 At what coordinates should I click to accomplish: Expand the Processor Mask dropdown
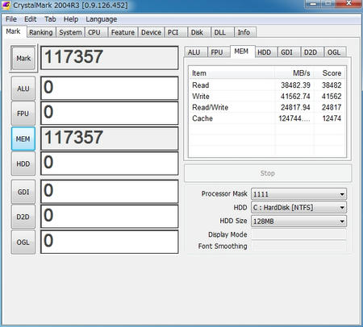pos(298,194)
